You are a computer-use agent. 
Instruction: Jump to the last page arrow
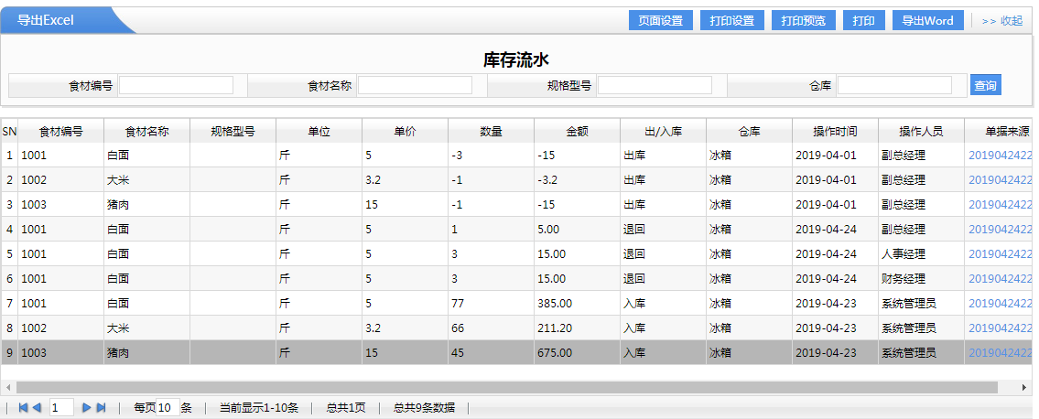click(x=101, y=408)
